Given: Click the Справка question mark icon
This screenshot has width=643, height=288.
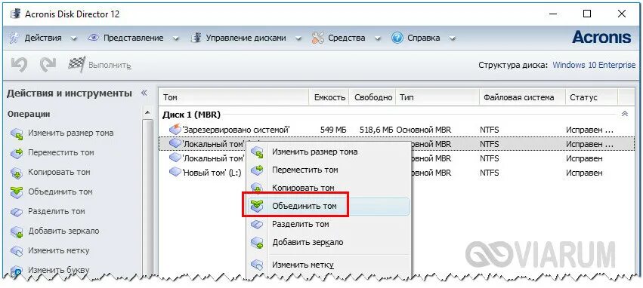Looking at the screenshot, I should [397, 38].
